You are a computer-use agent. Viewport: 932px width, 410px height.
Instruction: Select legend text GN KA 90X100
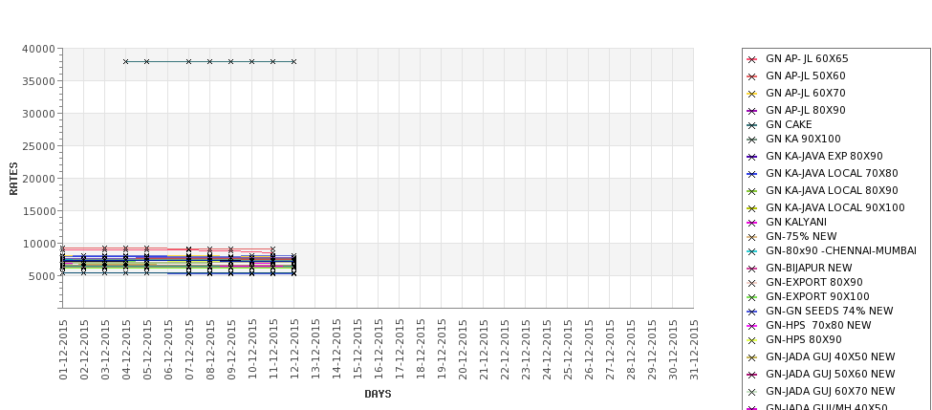click(803, 139)
